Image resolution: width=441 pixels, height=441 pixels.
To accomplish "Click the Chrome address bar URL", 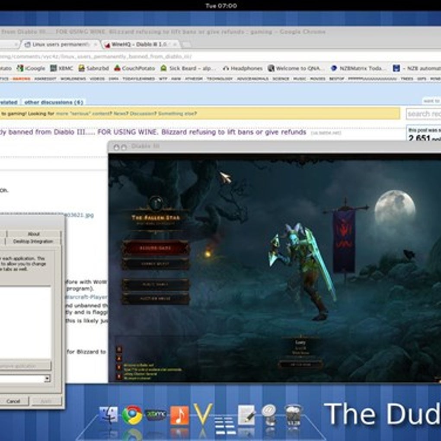I will [96, 57].
